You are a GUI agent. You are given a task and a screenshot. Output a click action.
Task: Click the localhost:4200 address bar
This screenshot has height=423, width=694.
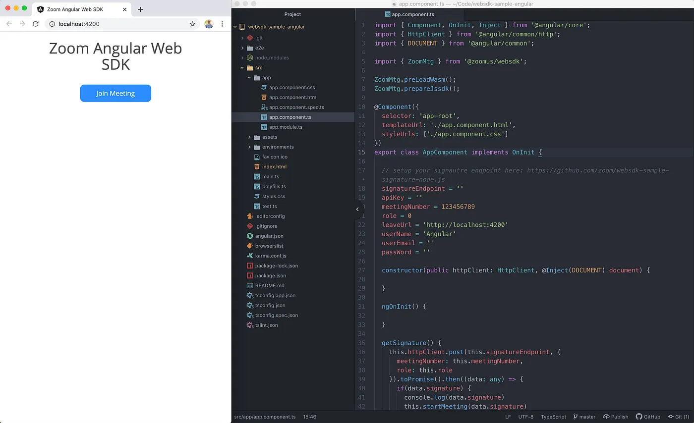click(79, 23)
